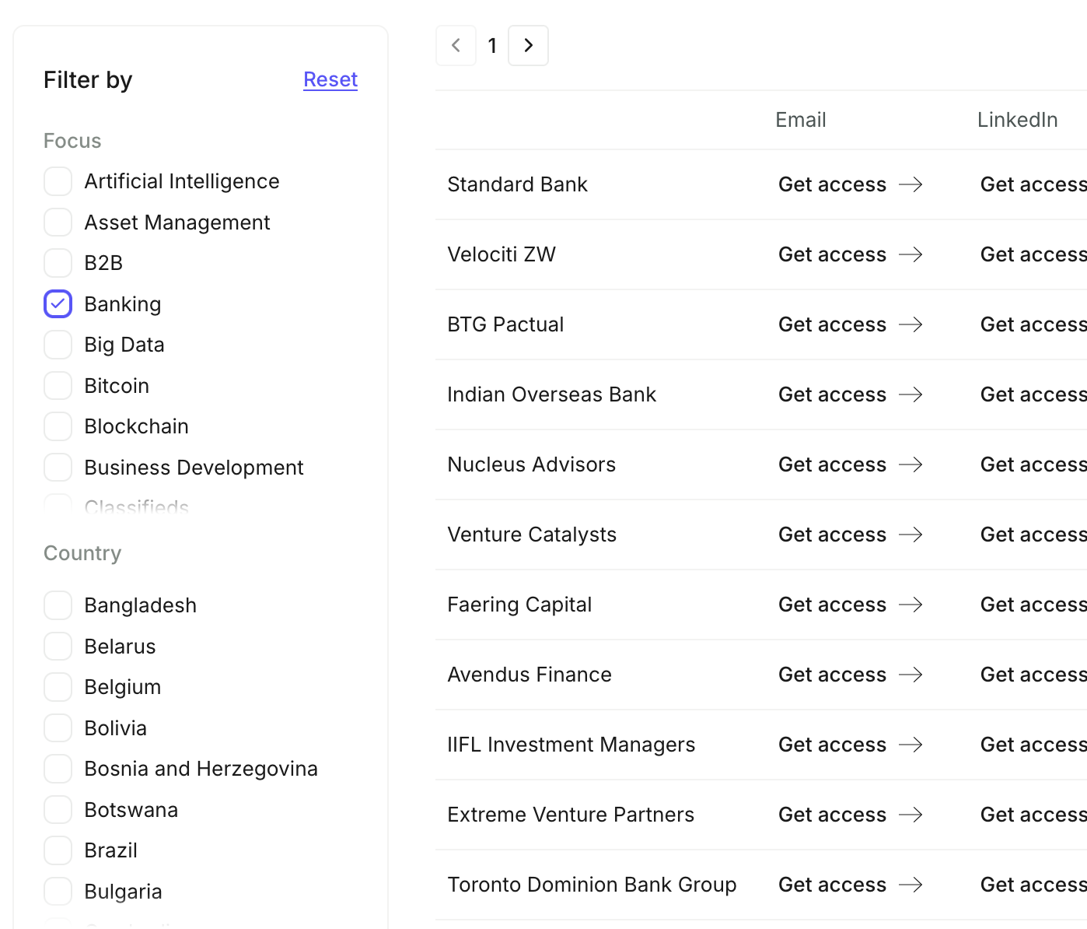Get LinkedIn access for Avendus Finance
Image resolution: width=1087 pixels, height=929 pixels.
(1033, 675)
